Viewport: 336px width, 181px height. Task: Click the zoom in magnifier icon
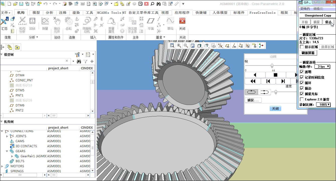point(179,46)
